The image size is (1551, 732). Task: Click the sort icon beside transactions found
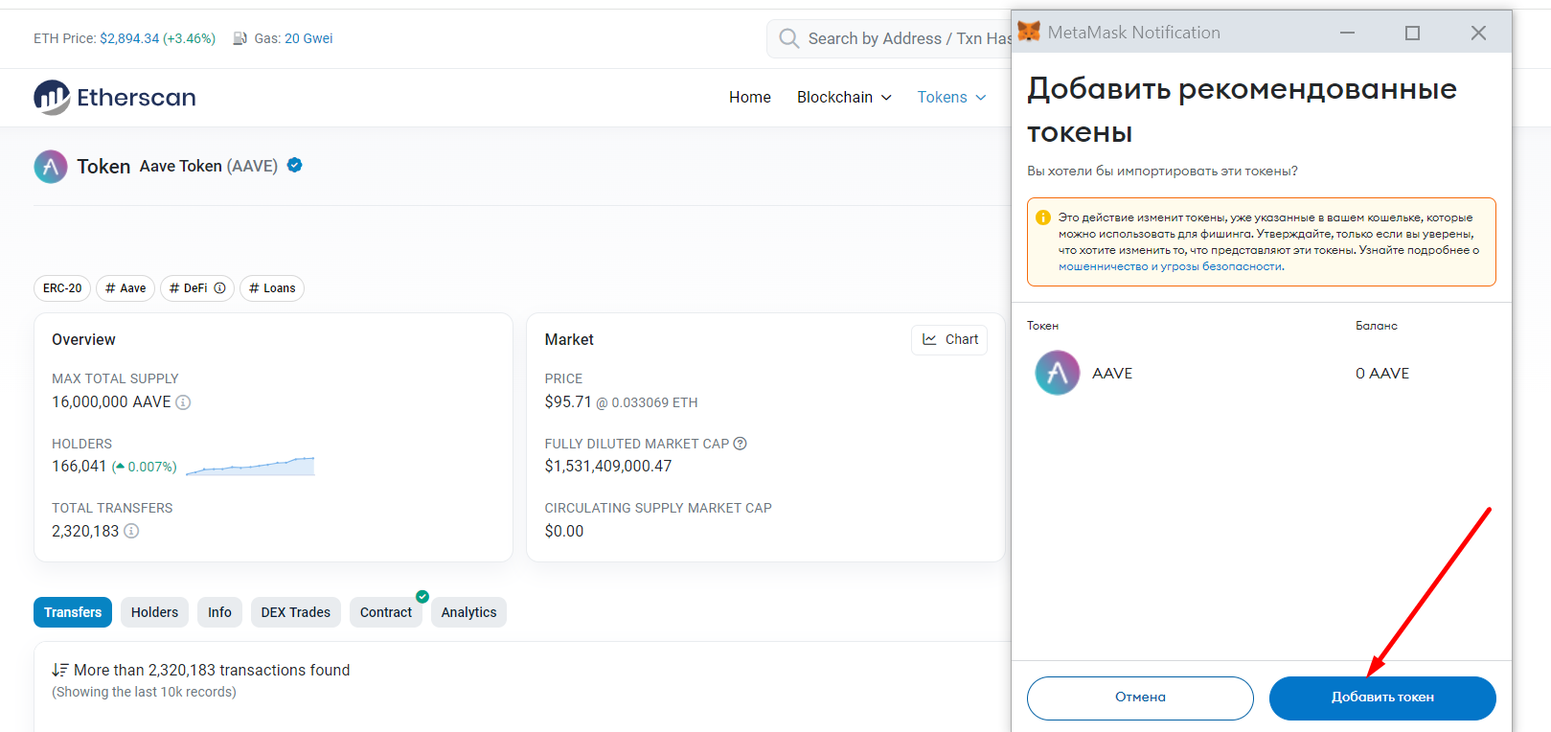tap(60, 671)
